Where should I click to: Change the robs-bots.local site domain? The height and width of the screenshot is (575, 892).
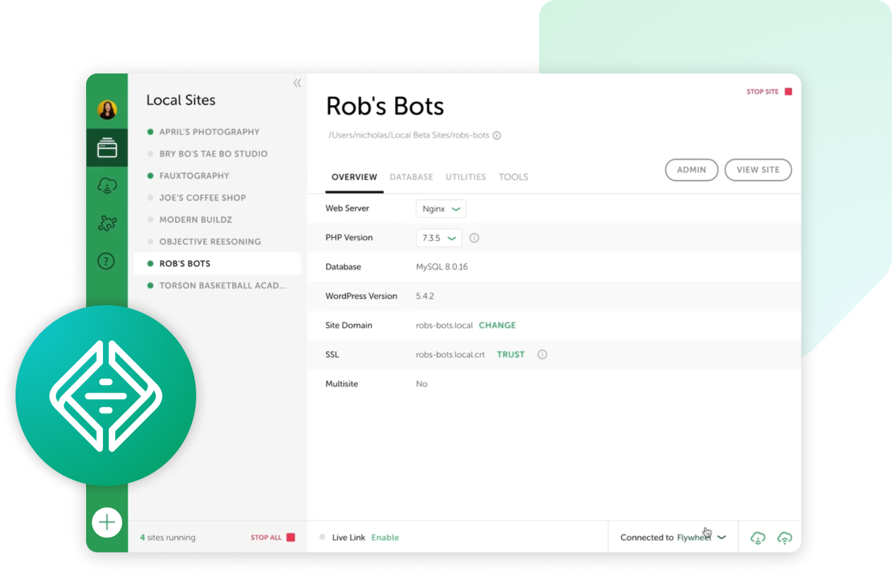tap(497, 325)
